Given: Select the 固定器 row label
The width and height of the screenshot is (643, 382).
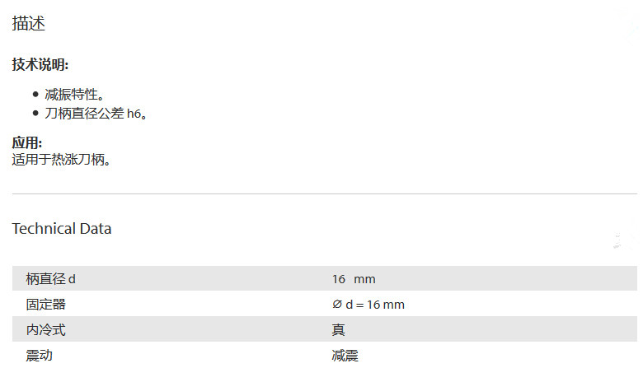Looking at the screenshot, I should (45, 305).
